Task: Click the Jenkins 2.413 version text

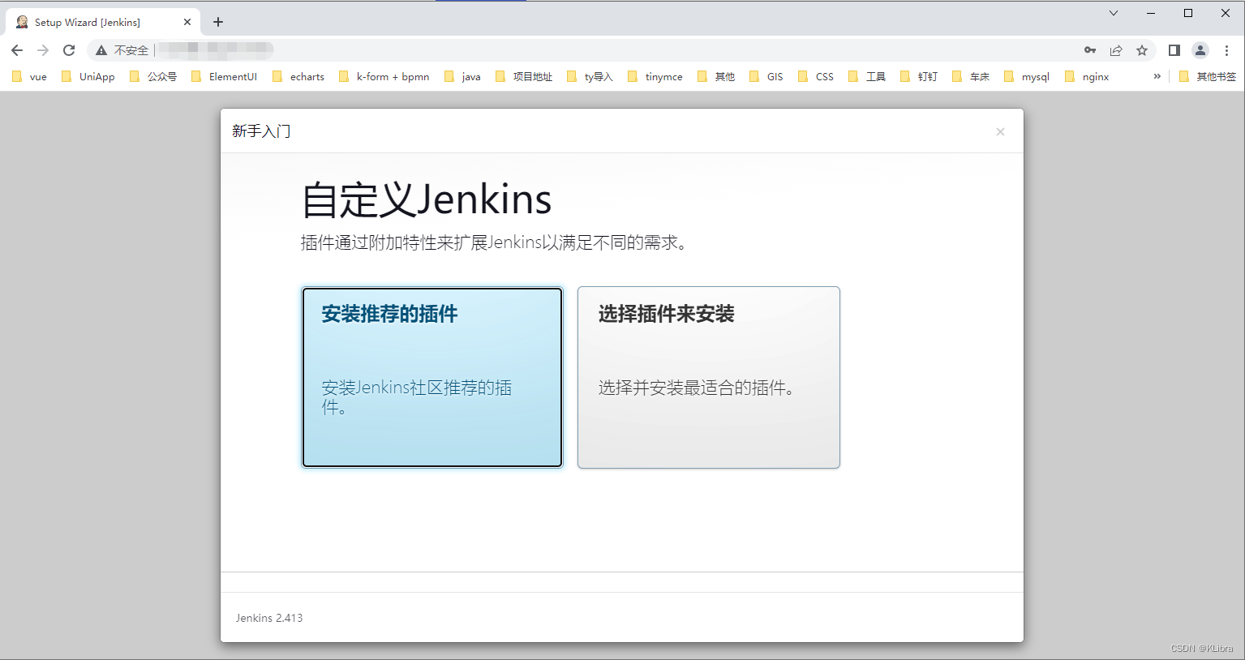Action: [x=269, y=618]
